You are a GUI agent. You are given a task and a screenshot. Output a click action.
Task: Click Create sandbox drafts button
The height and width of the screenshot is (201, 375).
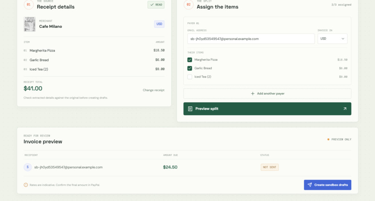328,185
